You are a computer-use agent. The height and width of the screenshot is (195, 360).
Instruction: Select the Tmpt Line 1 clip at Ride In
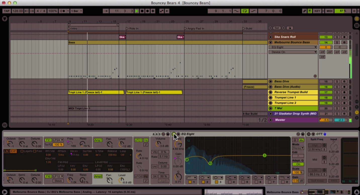154,92
